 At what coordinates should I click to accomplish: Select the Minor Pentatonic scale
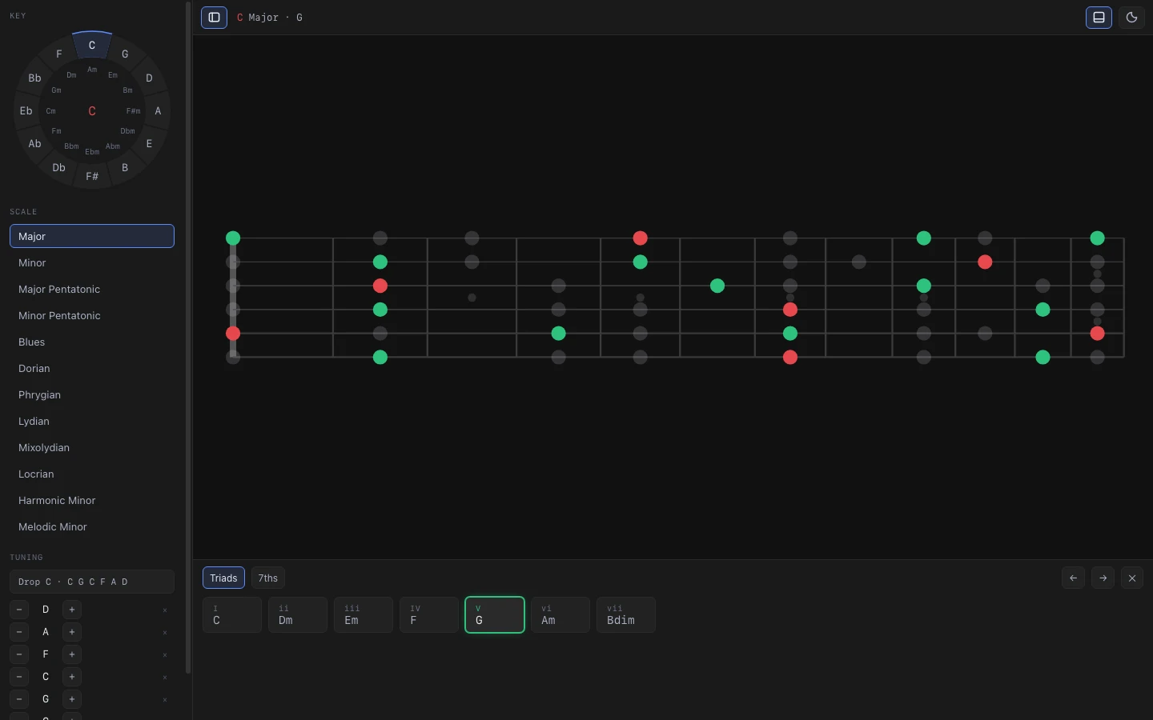pos(92,315)
